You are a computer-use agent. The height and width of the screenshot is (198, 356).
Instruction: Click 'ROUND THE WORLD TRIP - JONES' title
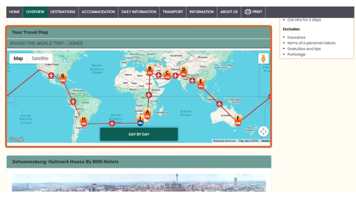click(x=46, y=43)
